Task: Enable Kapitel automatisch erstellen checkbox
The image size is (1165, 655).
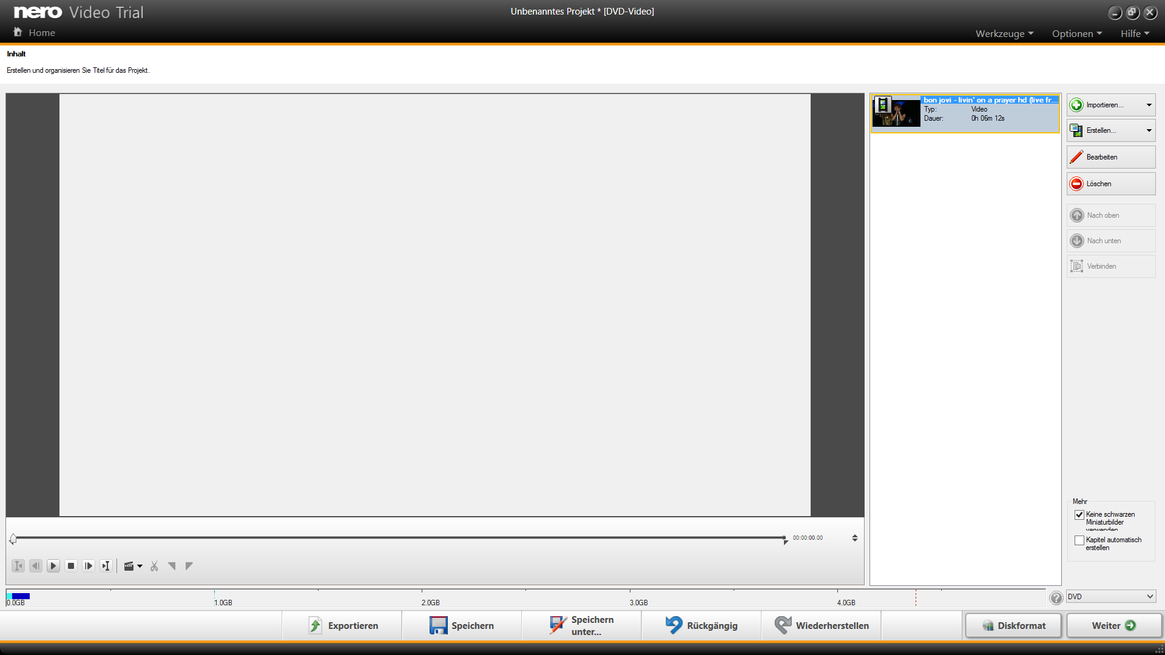Action: pos(1079,540)
